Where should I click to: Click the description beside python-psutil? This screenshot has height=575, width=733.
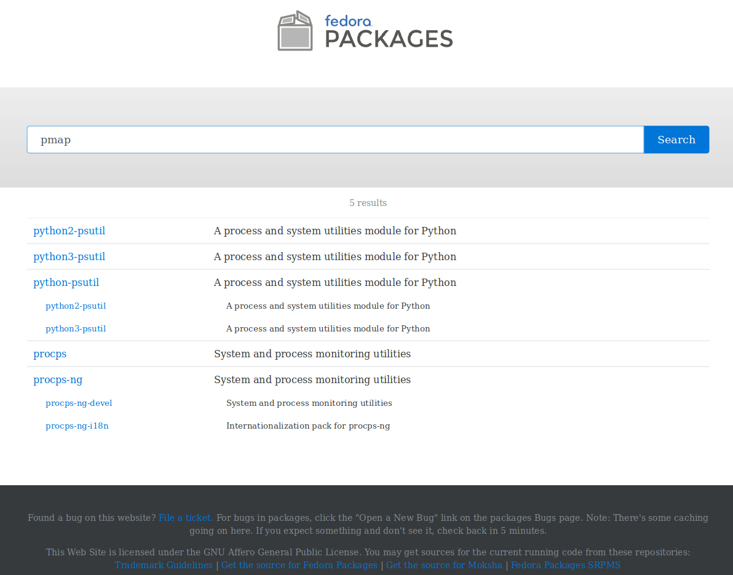click(335, 282)
